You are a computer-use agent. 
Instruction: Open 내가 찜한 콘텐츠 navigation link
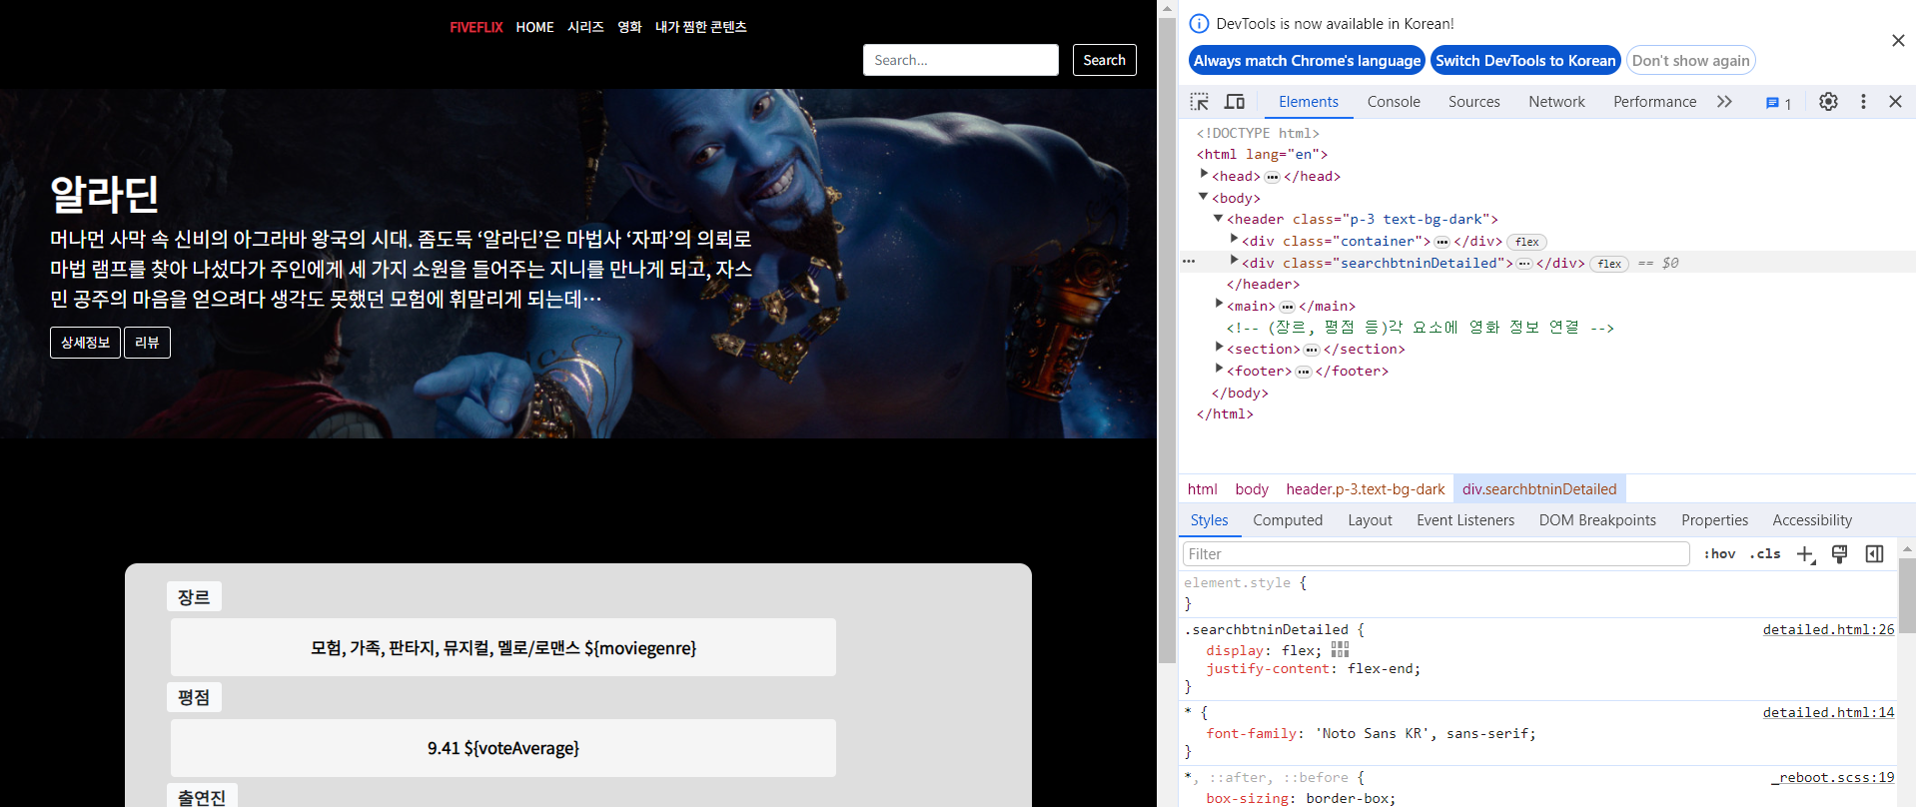(x=700, y=27)
